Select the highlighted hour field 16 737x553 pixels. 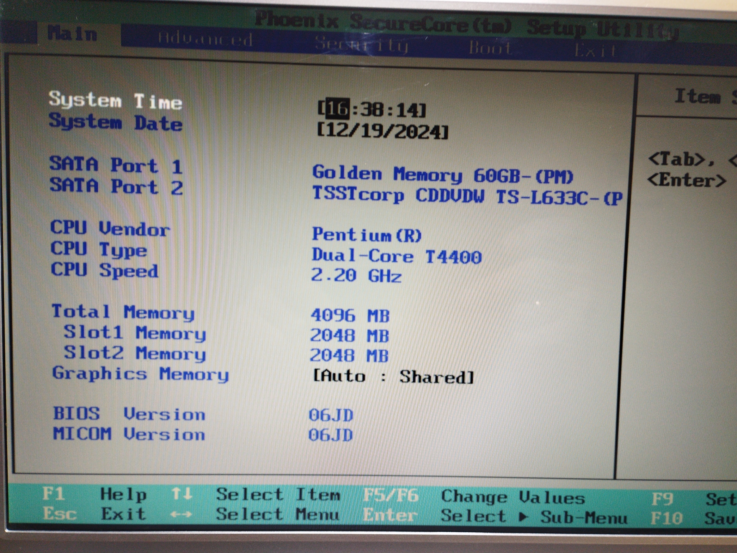tap(337, 109)
